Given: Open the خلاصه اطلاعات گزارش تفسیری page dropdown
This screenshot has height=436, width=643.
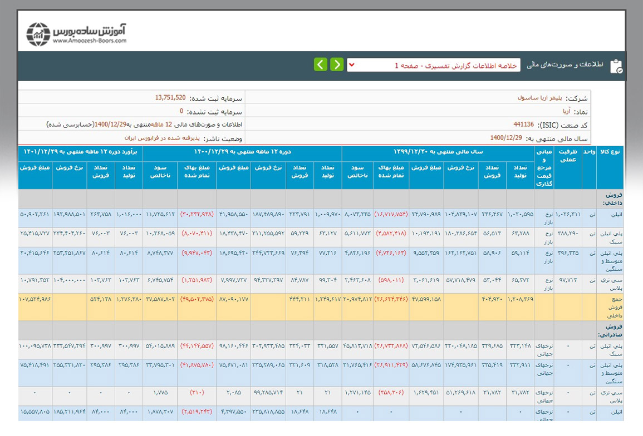Looking at the screenshot, I should pos(433,65).
